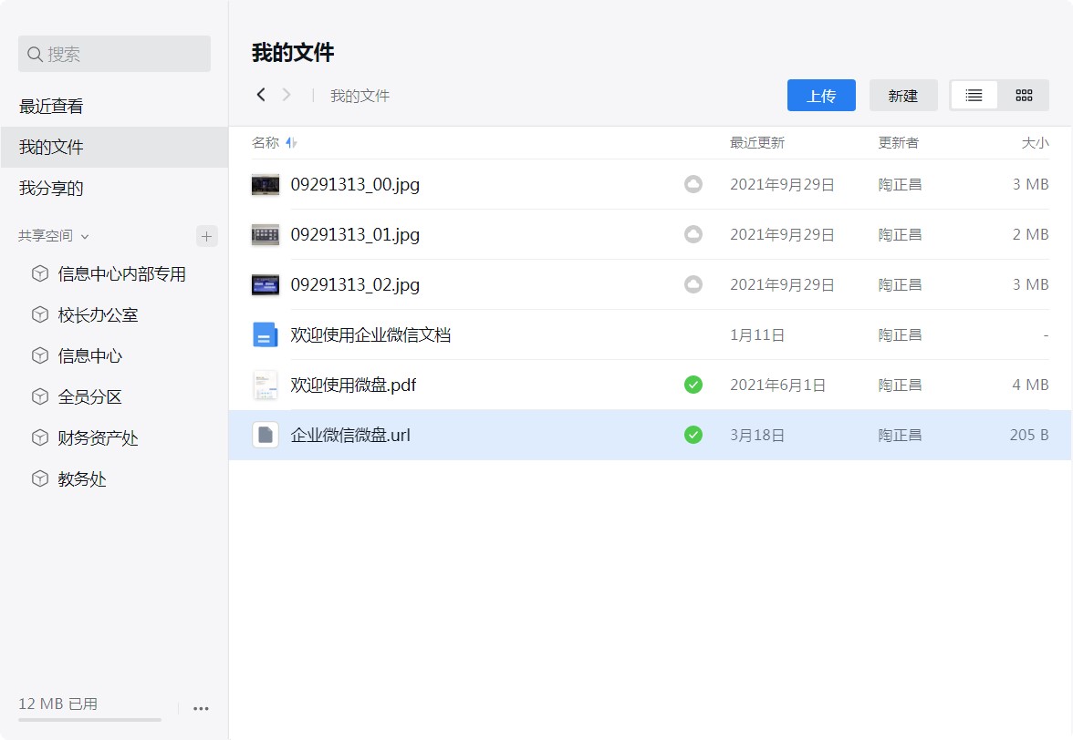
Task: Click the green synced checkmark for 欢迎使用微盘.pdf
Action: click(x=693, y=385)
